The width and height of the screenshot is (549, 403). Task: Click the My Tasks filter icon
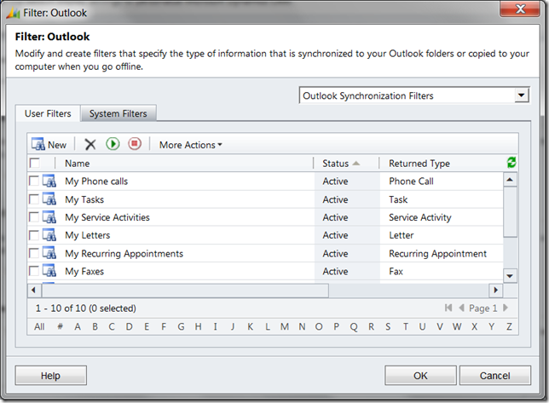pos(49,199)
